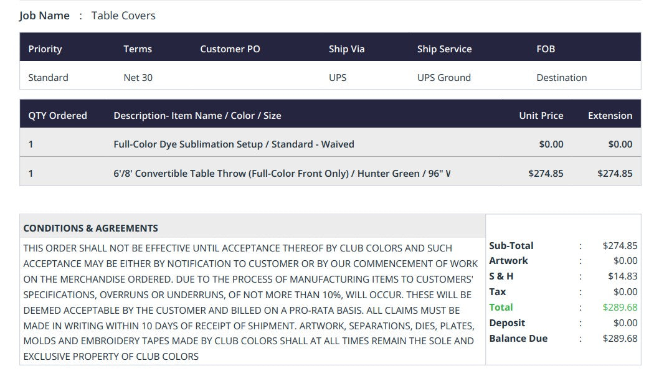Click the Unit Price column header

[x=541, y=116]
